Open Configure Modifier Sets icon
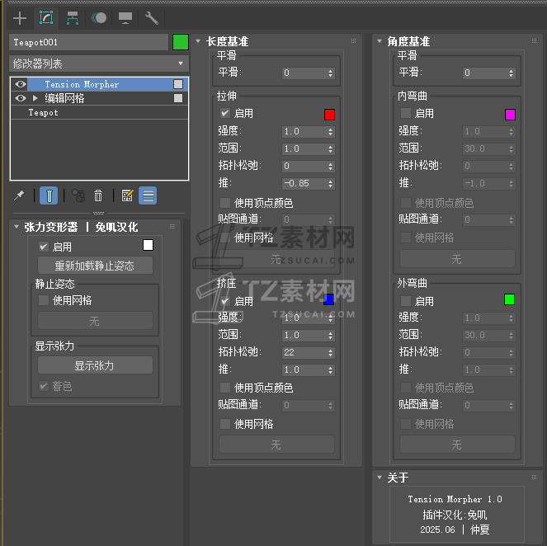The image size is (547, 546). point(127,195)
